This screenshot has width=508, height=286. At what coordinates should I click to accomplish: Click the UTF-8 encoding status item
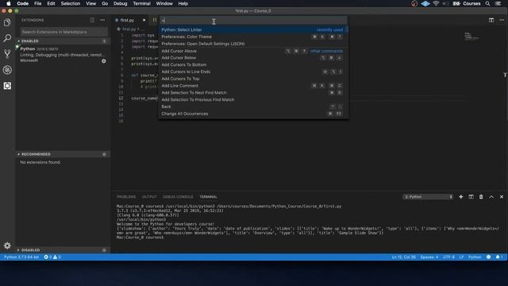(x=448, y=257)
